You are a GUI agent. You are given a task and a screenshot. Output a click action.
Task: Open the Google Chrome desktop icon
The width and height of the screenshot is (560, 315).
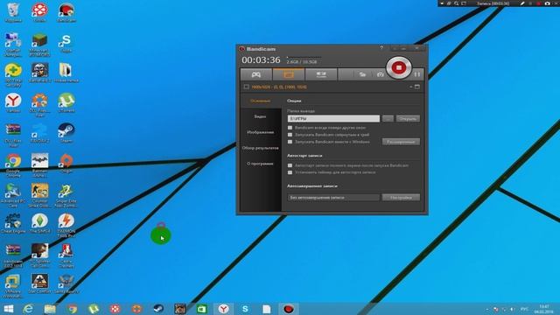pyautogui.click(x=13, y=165)
